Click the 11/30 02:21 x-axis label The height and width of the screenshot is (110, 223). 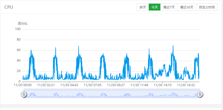(46, 85)
